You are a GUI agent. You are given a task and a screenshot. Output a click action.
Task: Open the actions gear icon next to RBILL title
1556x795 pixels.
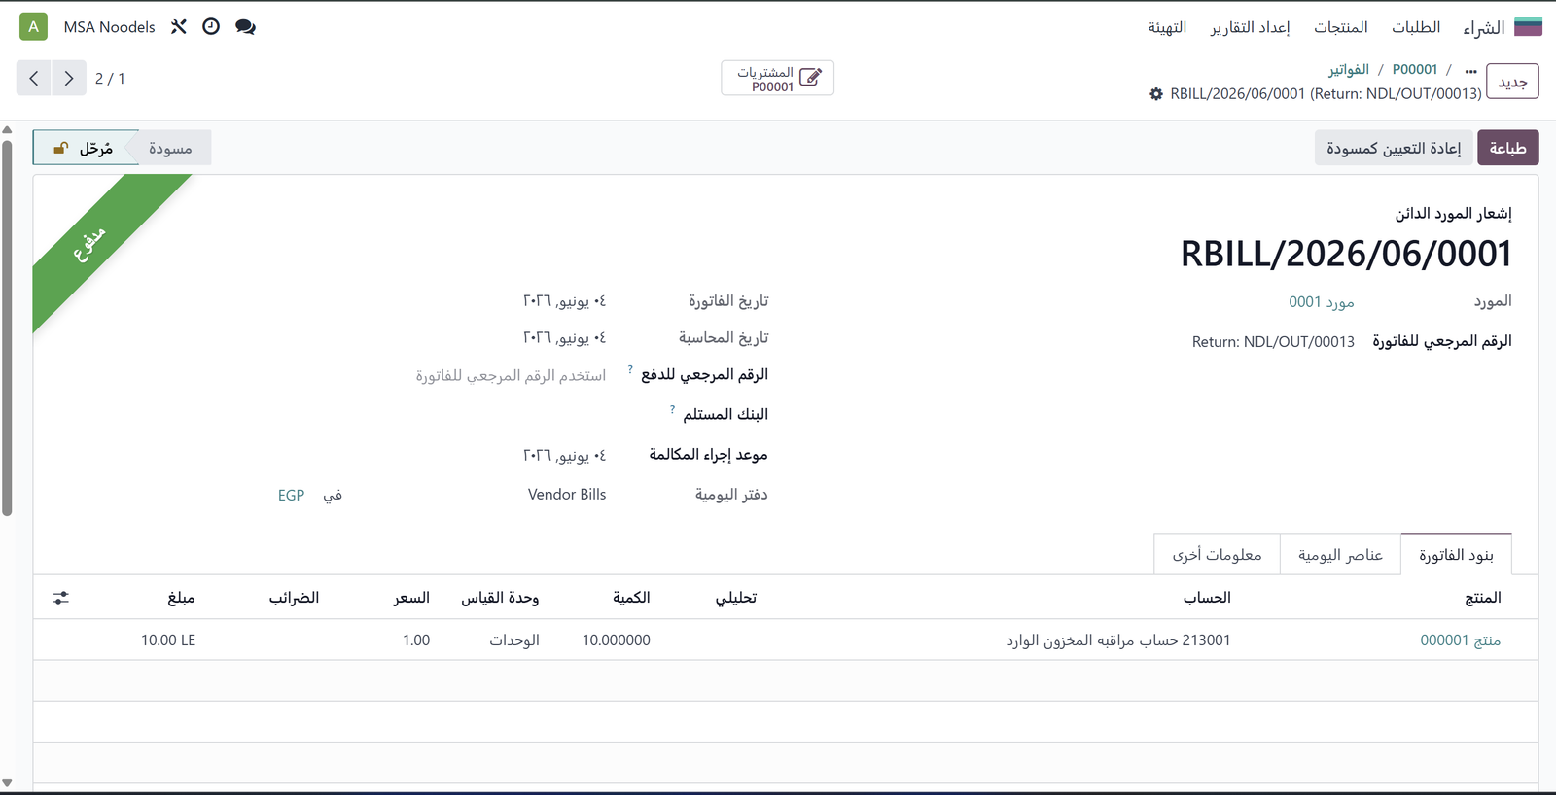(1156, 94)
